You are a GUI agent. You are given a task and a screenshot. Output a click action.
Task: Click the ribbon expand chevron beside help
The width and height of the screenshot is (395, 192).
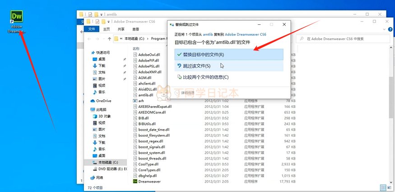(x=384, y=29)
